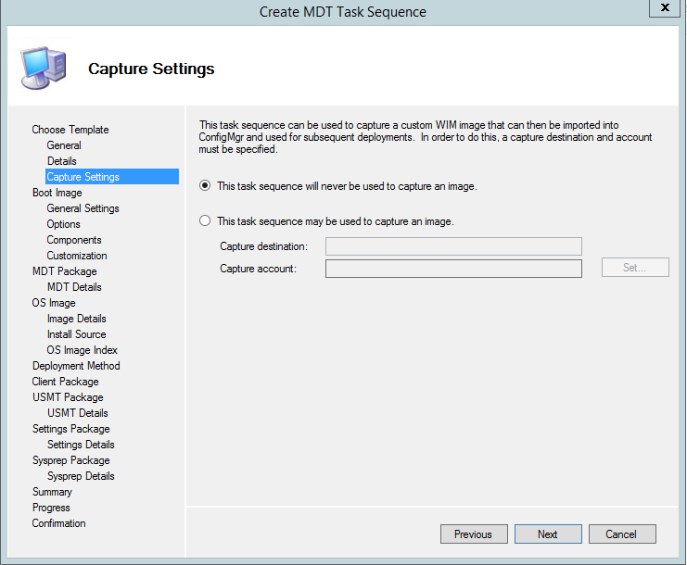
Task: Open the Sysprep Package step
Action: 71,460
